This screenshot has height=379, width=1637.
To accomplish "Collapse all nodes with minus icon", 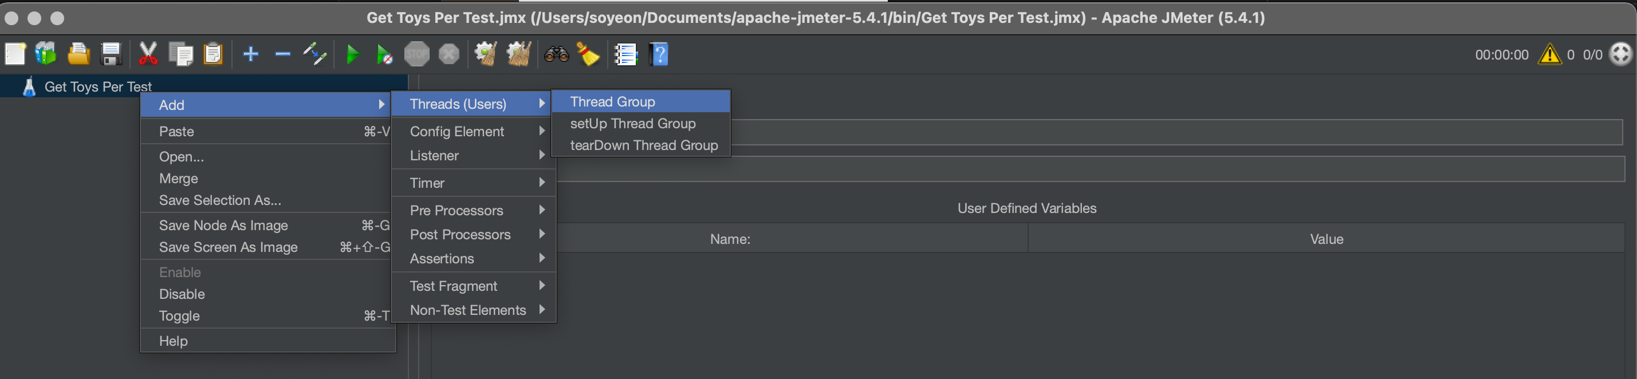I will pyautogui.click(x=283, y=54).
